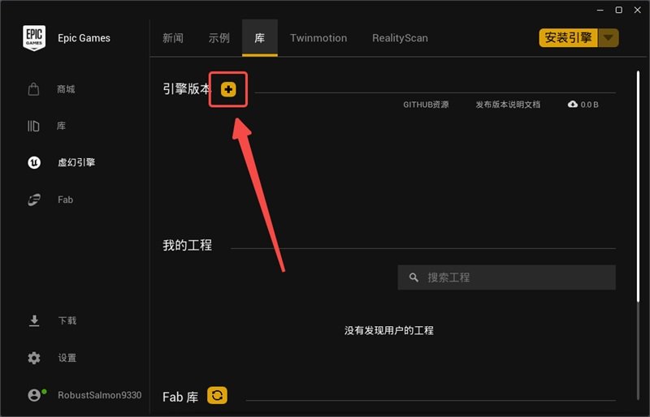Open the 发布版本说明文档 link

pyautogui.click(x=508, y=105)
